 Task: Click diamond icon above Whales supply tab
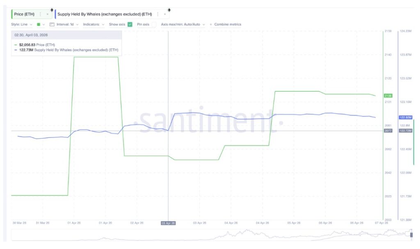tap(169, 9)
